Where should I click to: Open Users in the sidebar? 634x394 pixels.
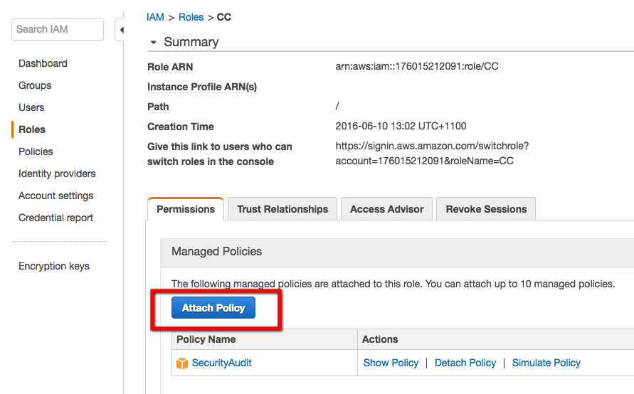[31, 107]
